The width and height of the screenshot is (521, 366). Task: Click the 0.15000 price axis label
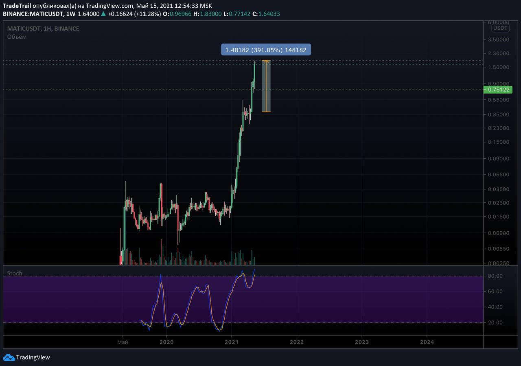[498, 142]
